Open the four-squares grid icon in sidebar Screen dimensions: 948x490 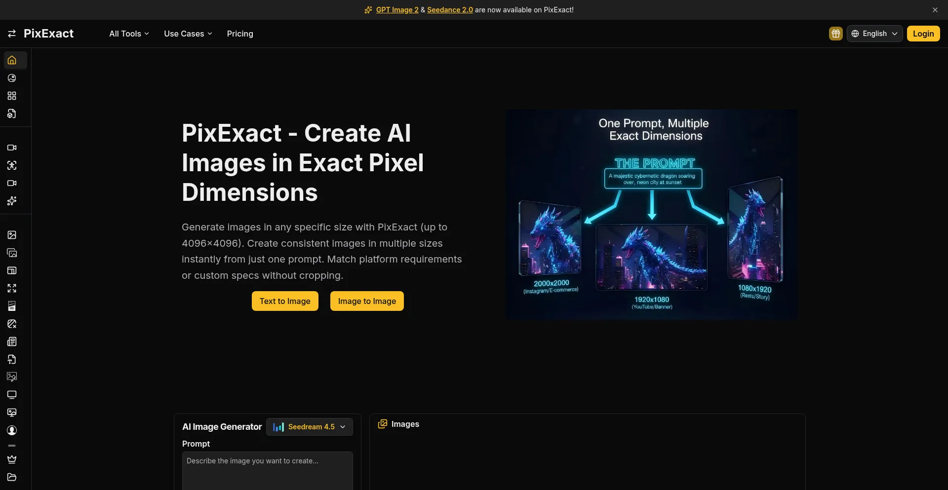coord(12,96)
